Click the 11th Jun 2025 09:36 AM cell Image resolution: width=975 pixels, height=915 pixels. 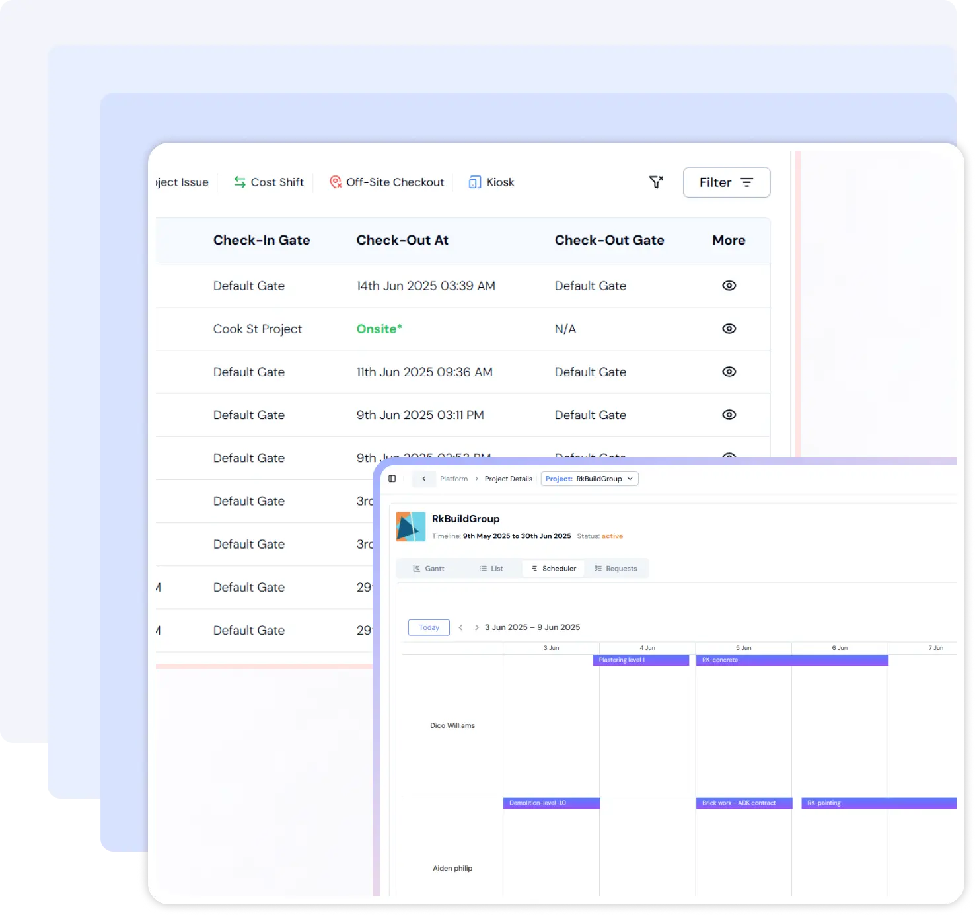pos(425,372)
